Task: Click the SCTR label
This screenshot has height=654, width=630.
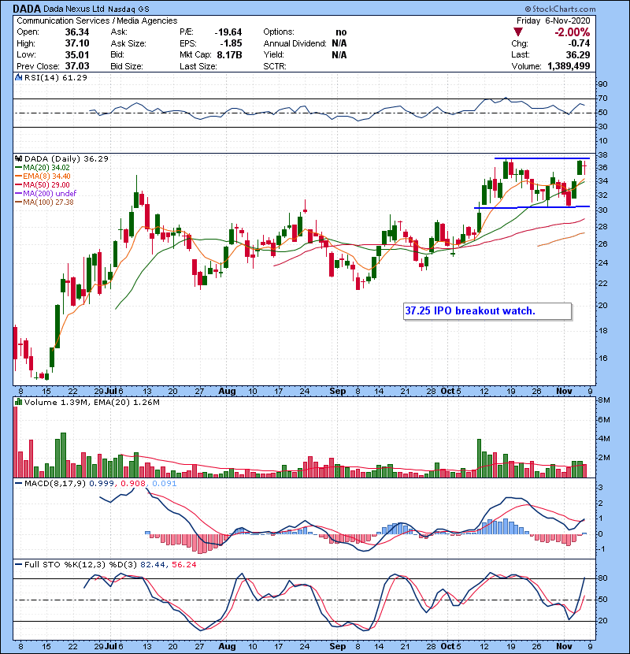Action: [x=275, y=66]
